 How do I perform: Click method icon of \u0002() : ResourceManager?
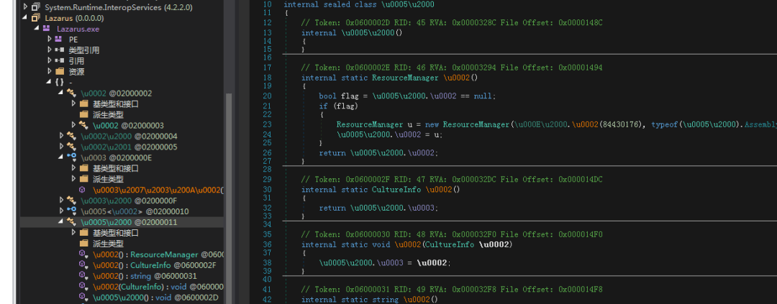pyautogui.click(x=83, y=254)
